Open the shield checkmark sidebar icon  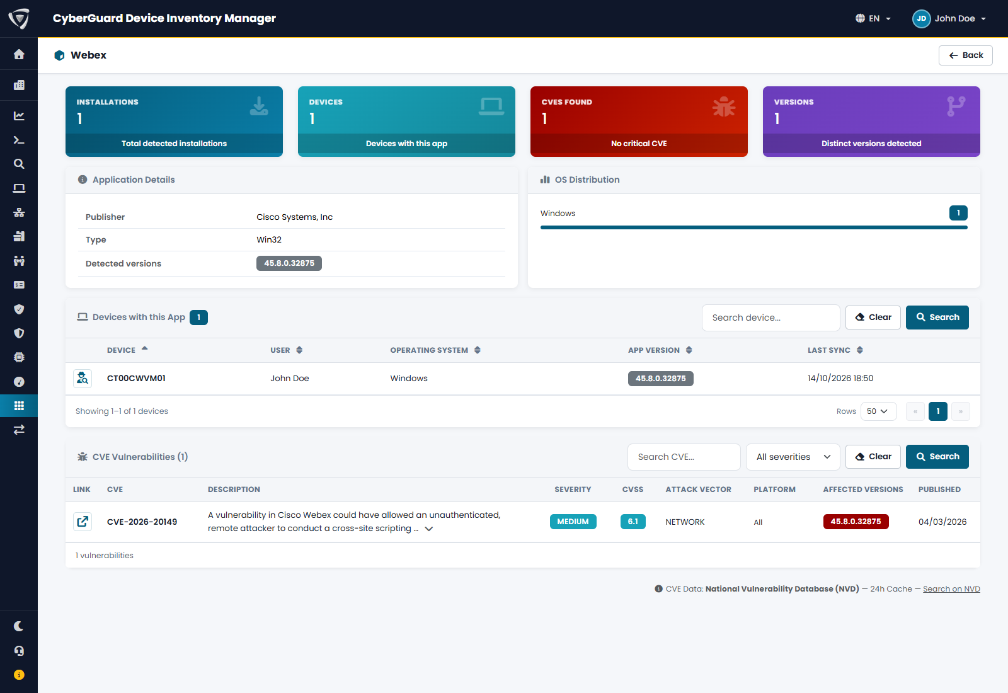tap(19, 309)
